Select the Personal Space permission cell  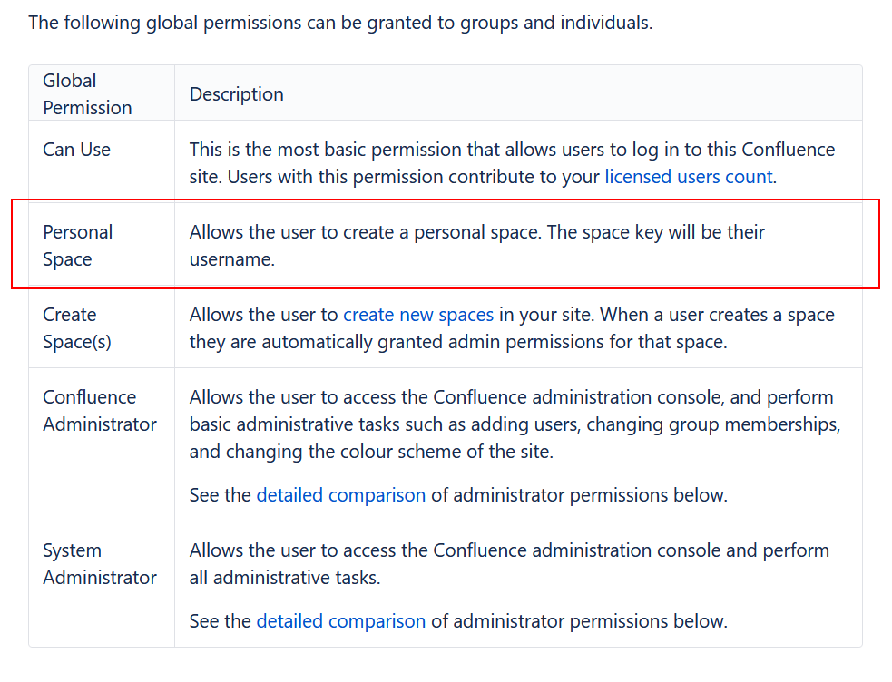[78, 246]
